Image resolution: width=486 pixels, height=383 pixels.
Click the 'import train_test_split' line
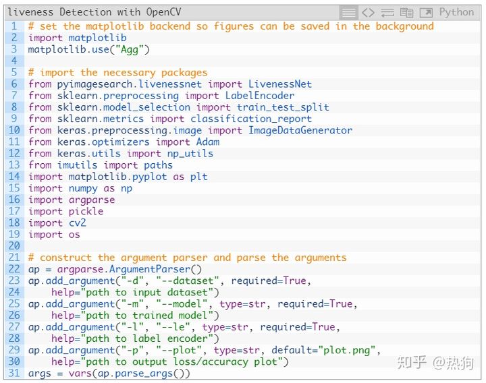(x=178, y=107)
